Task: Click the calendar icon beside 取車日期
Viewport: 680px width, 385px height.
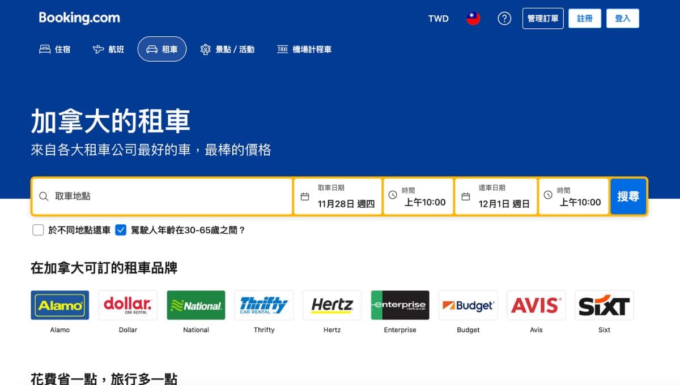Action: 305,197
